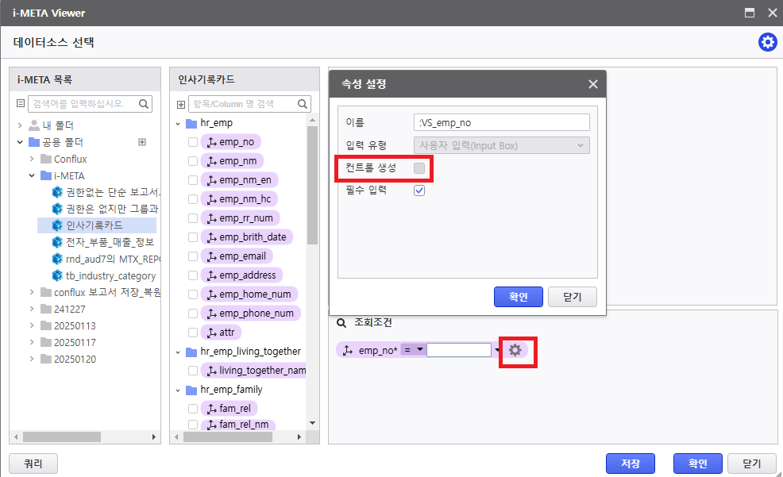Screen dimensions: 783x477
Task: Open the 입력 유형 dropdown
Action: 502,145
